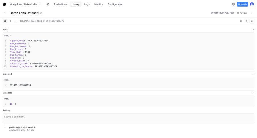Click the Square_Feet value line
Image resolution: width=257 pixels, height=138 pixels.
(x=29, y=41)
